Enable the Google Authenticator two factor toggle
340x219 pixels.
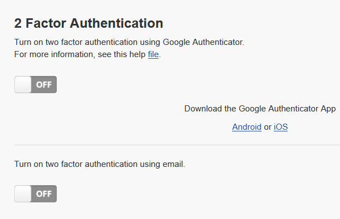point(36,84)
